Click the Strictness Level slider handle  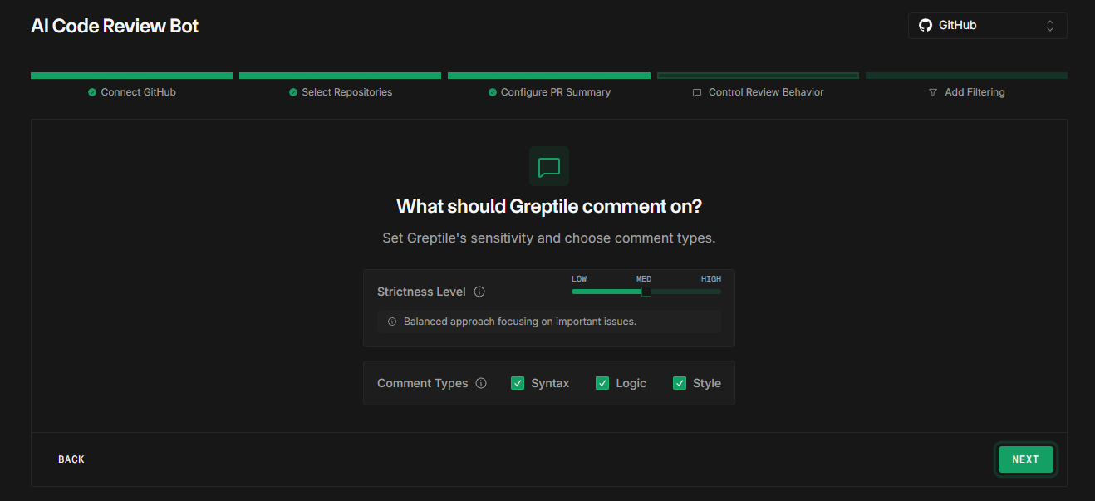[646, 292]
